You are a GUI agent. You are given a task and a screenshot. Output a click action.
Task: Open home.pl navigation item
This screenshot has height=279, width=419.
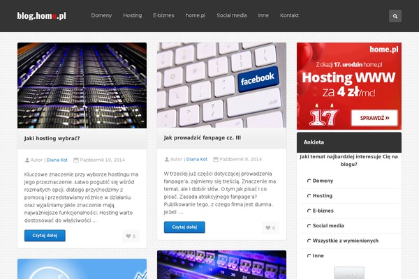(x=196, y=15)
